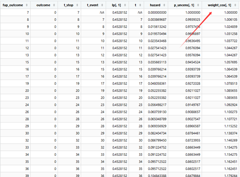The height and width of the screenshot is (177, 240).
Task: Click the p_uncens value 0.9272028
Action: [x=193, y=83]
